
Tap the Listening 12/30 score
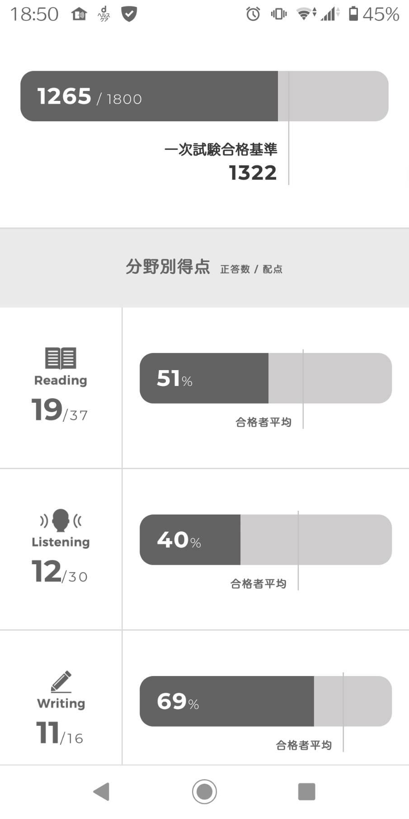click(60, 571)
